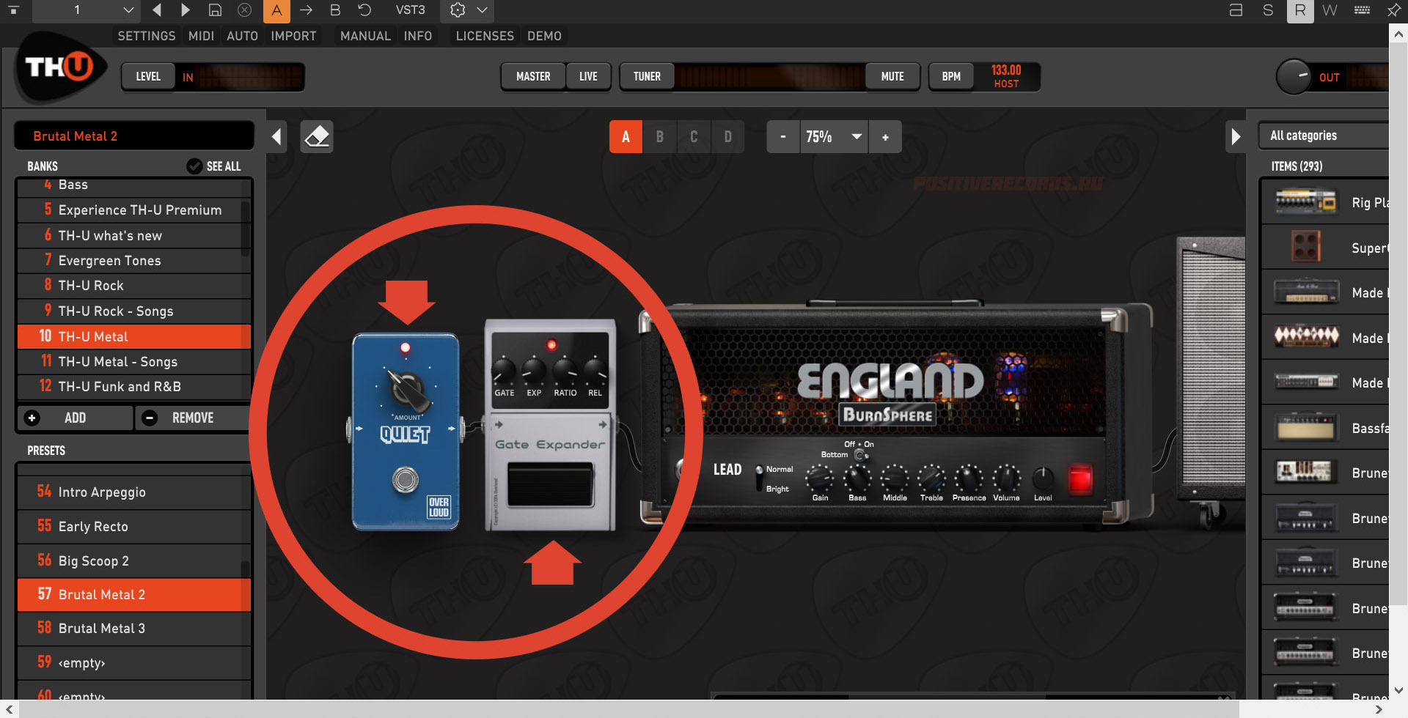Image resolution: width=1408 pixels, height=718 pixels.
Task: Click the Gate Expander footswitch pedal
Action: 550,484
